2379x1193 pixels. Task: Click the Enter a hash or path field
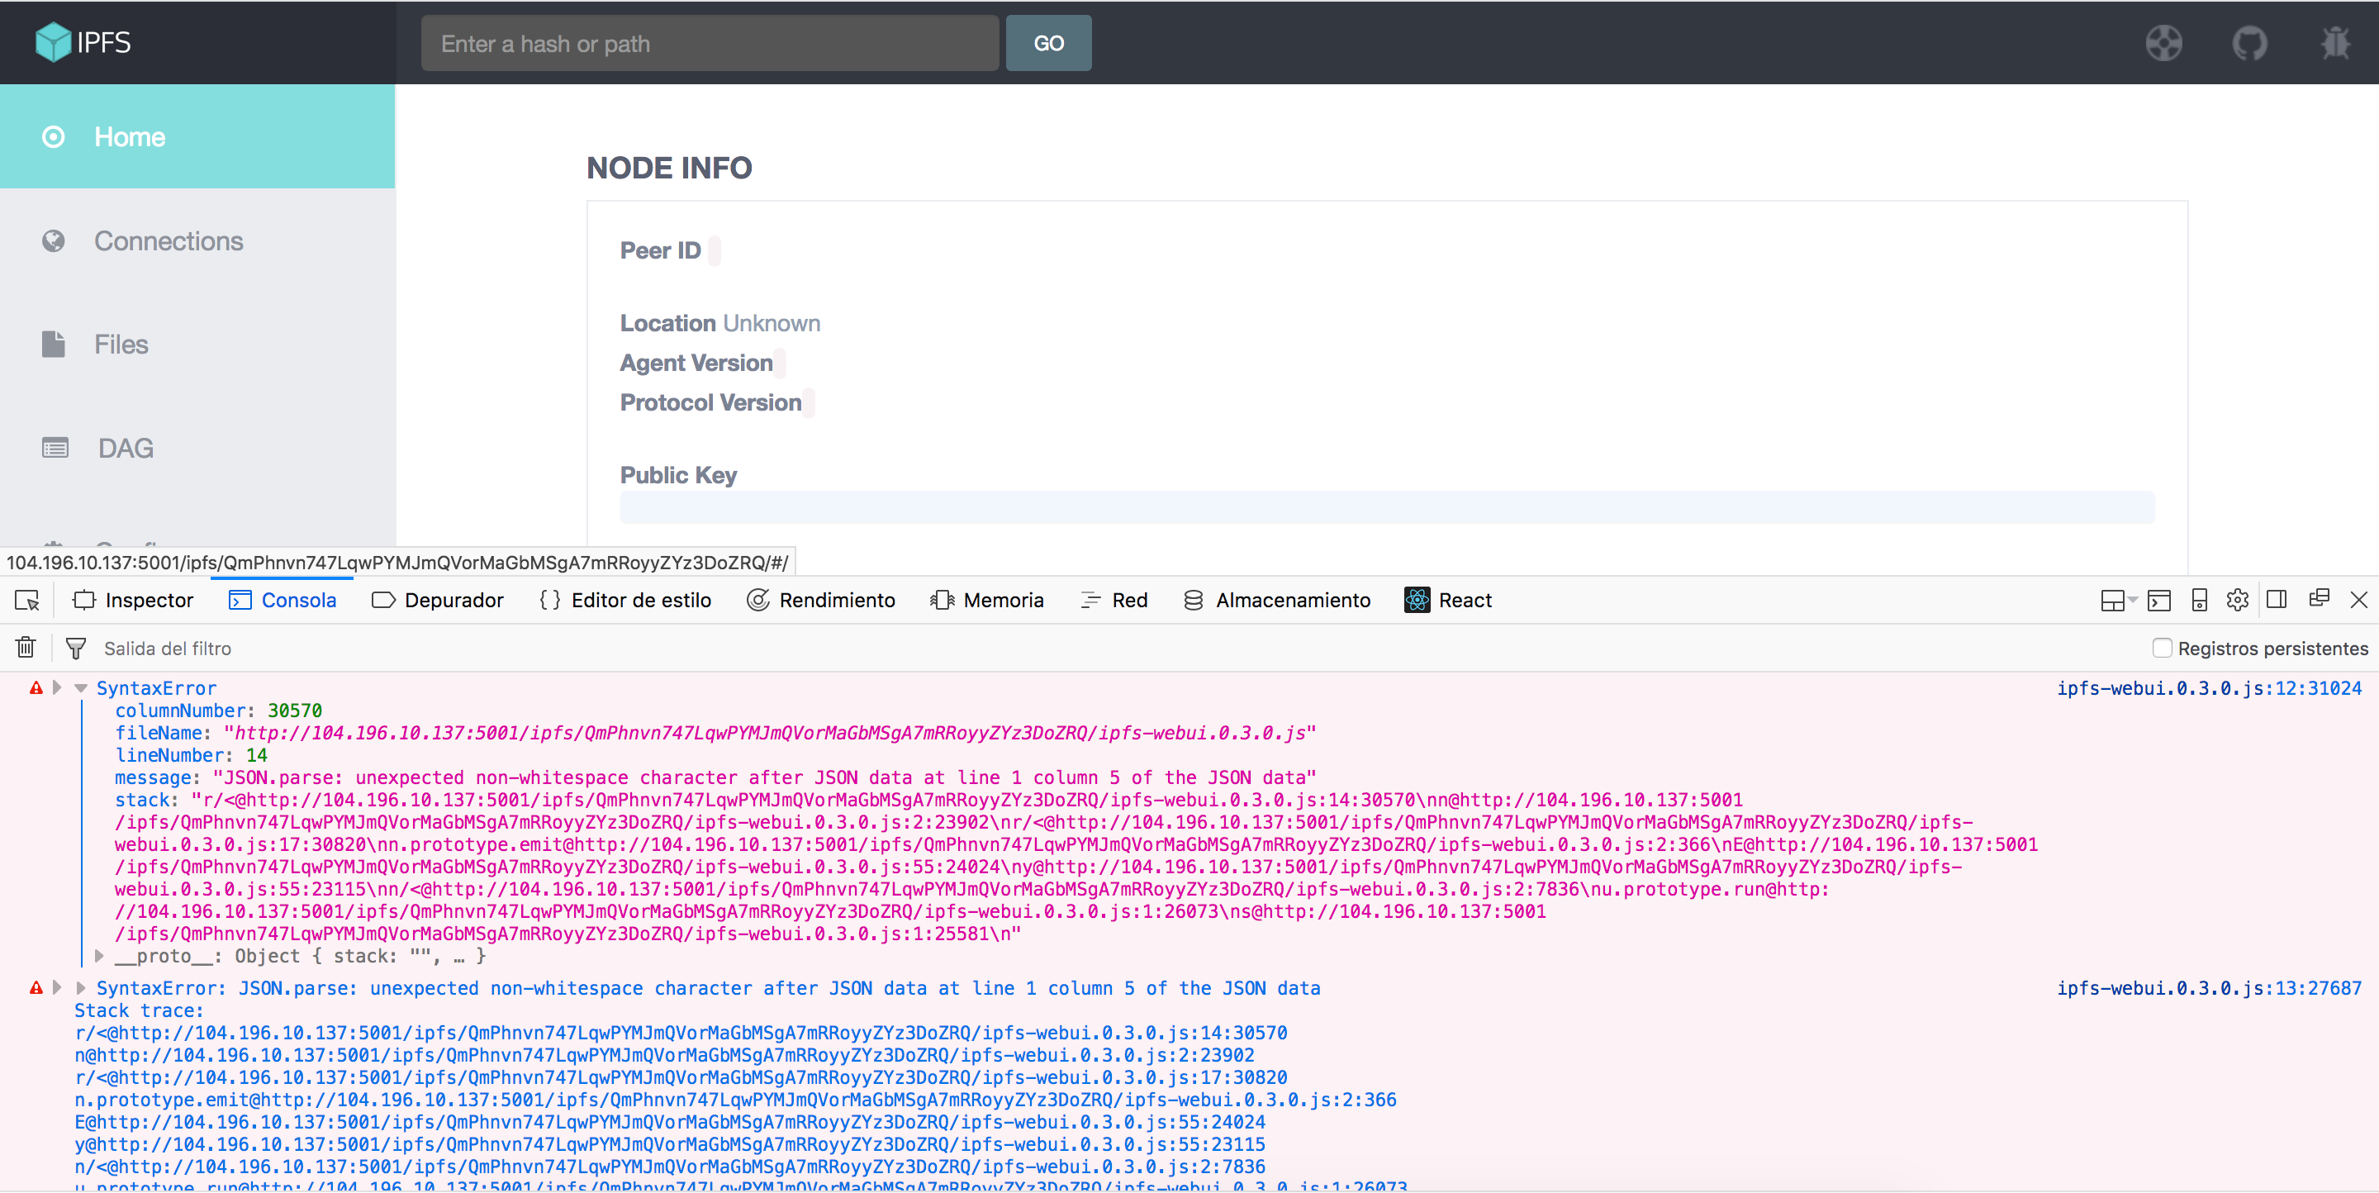point(710,42)
